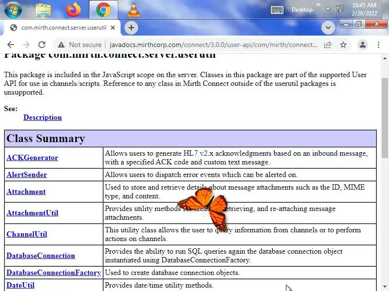389x291 pixels.
Task: Open the DateUtil class link
Action: (x=20, y=285)
